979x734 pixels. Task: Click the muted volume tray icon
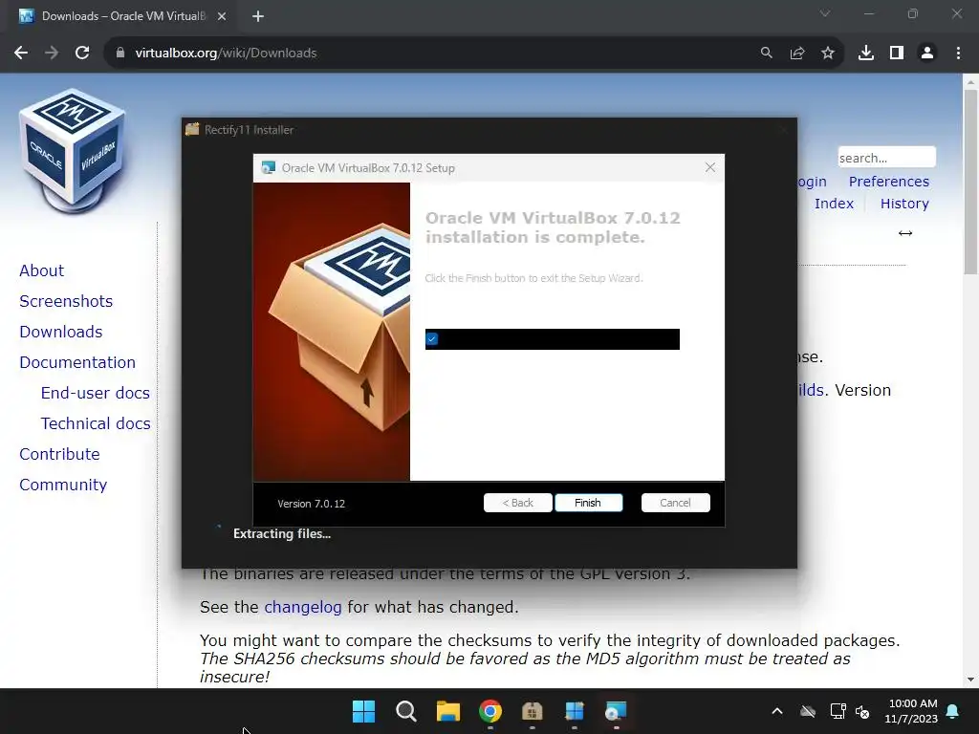(x=862, y=711)
